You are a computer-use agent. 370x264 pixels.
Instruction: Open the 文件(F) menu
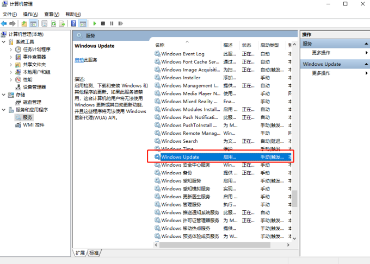click(10, 14)
